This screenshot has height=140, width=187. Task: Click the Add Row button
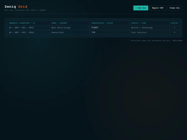(141, 8)
